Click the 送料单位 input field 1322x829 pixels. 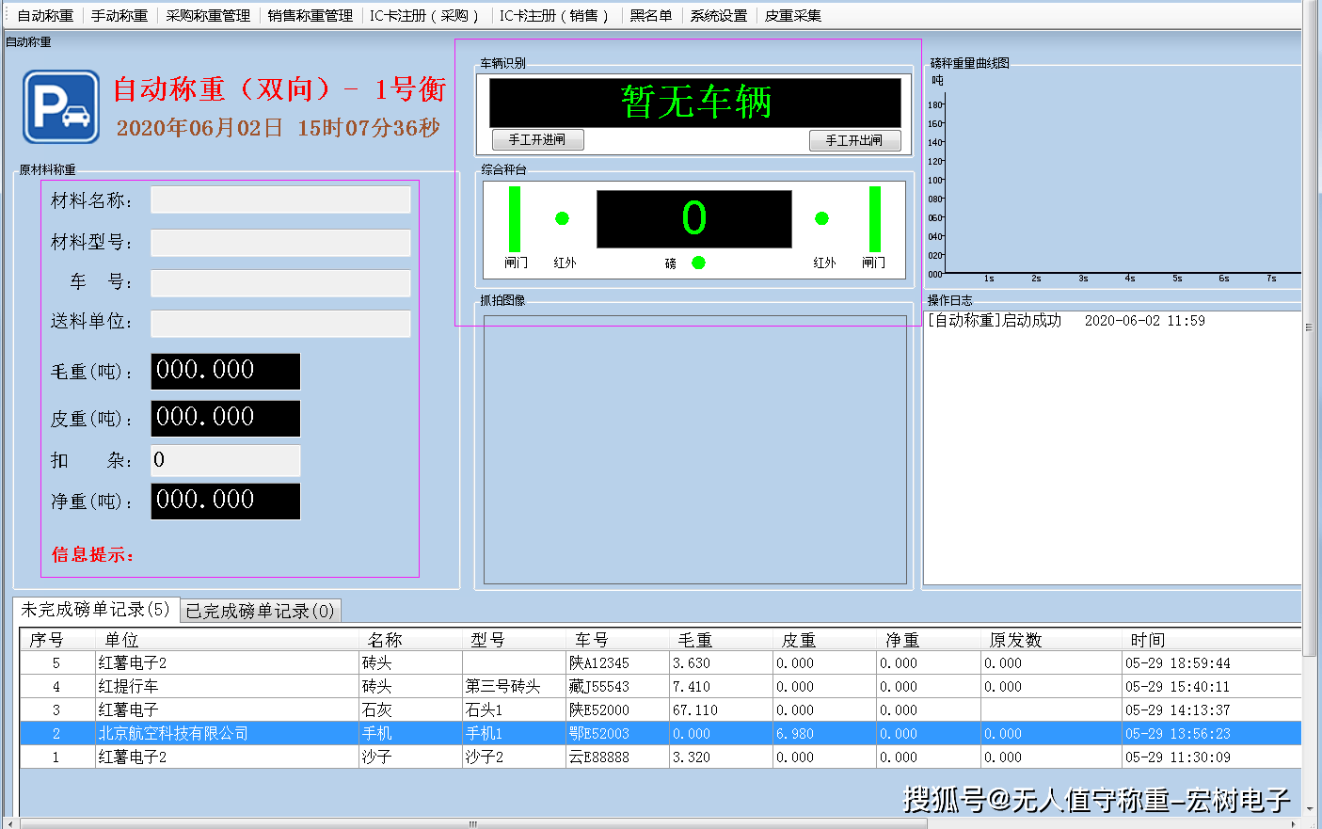click(x=280, y=323)
